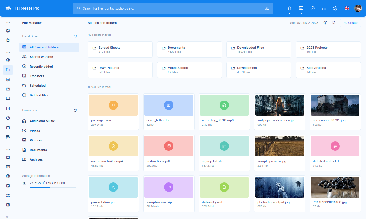The image size is (366, 219).
Task: Open animation-trailer.mp4 file card
Action: (x=113, y=153)
